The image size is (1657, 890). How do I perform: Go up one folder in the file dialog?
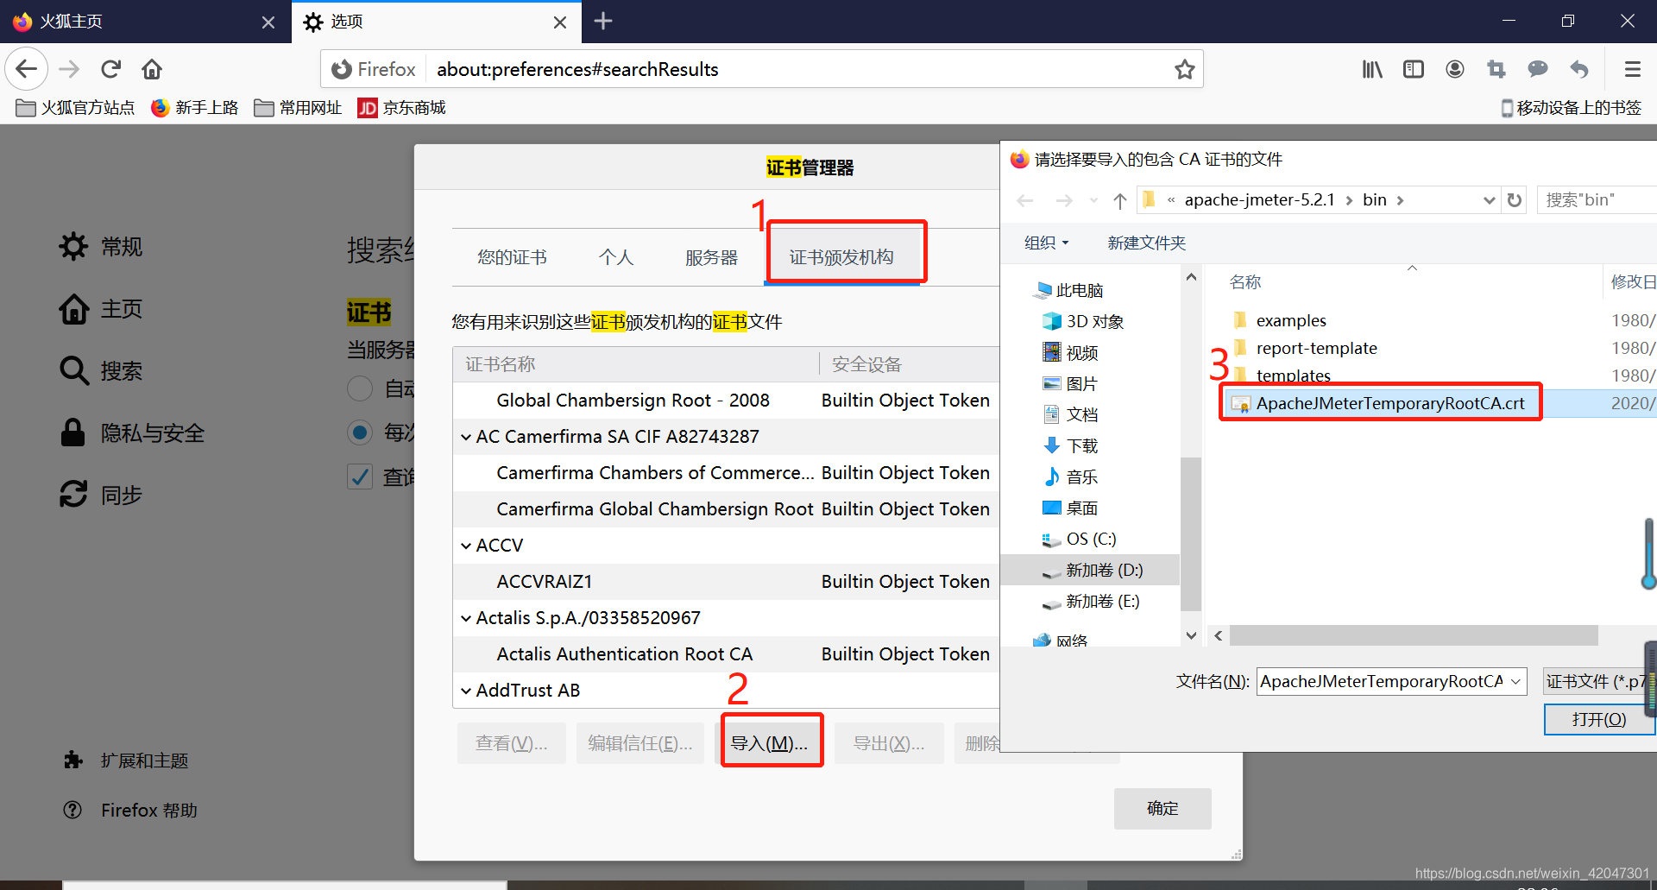[1120, 200]
